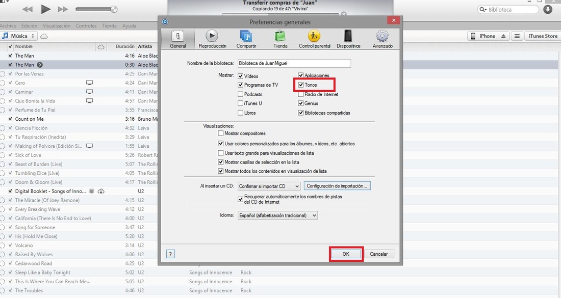The width and height of the screenshot is (561, 298).
Task: Open the Al insertar un CD dropdown
Action: click(x=269, y=186)
